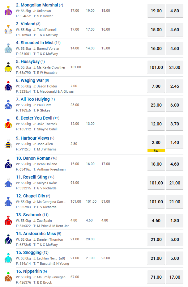
Task: Click Waging War's jockey silk icon
Action: [x=8, y=86]
